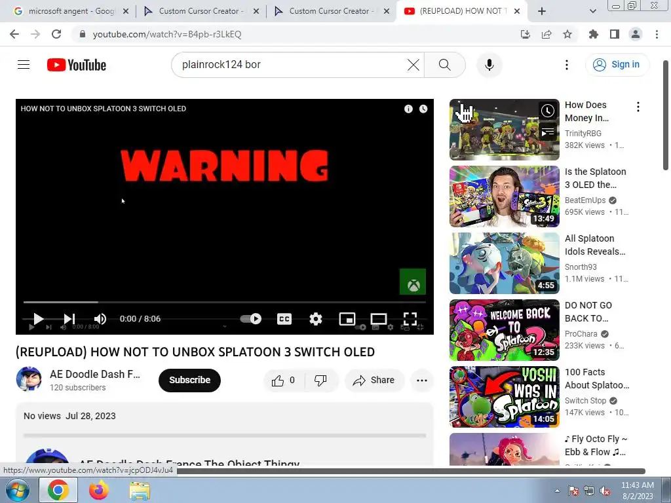Open the AE Doodle Dash F... channel name

[95, 374]
